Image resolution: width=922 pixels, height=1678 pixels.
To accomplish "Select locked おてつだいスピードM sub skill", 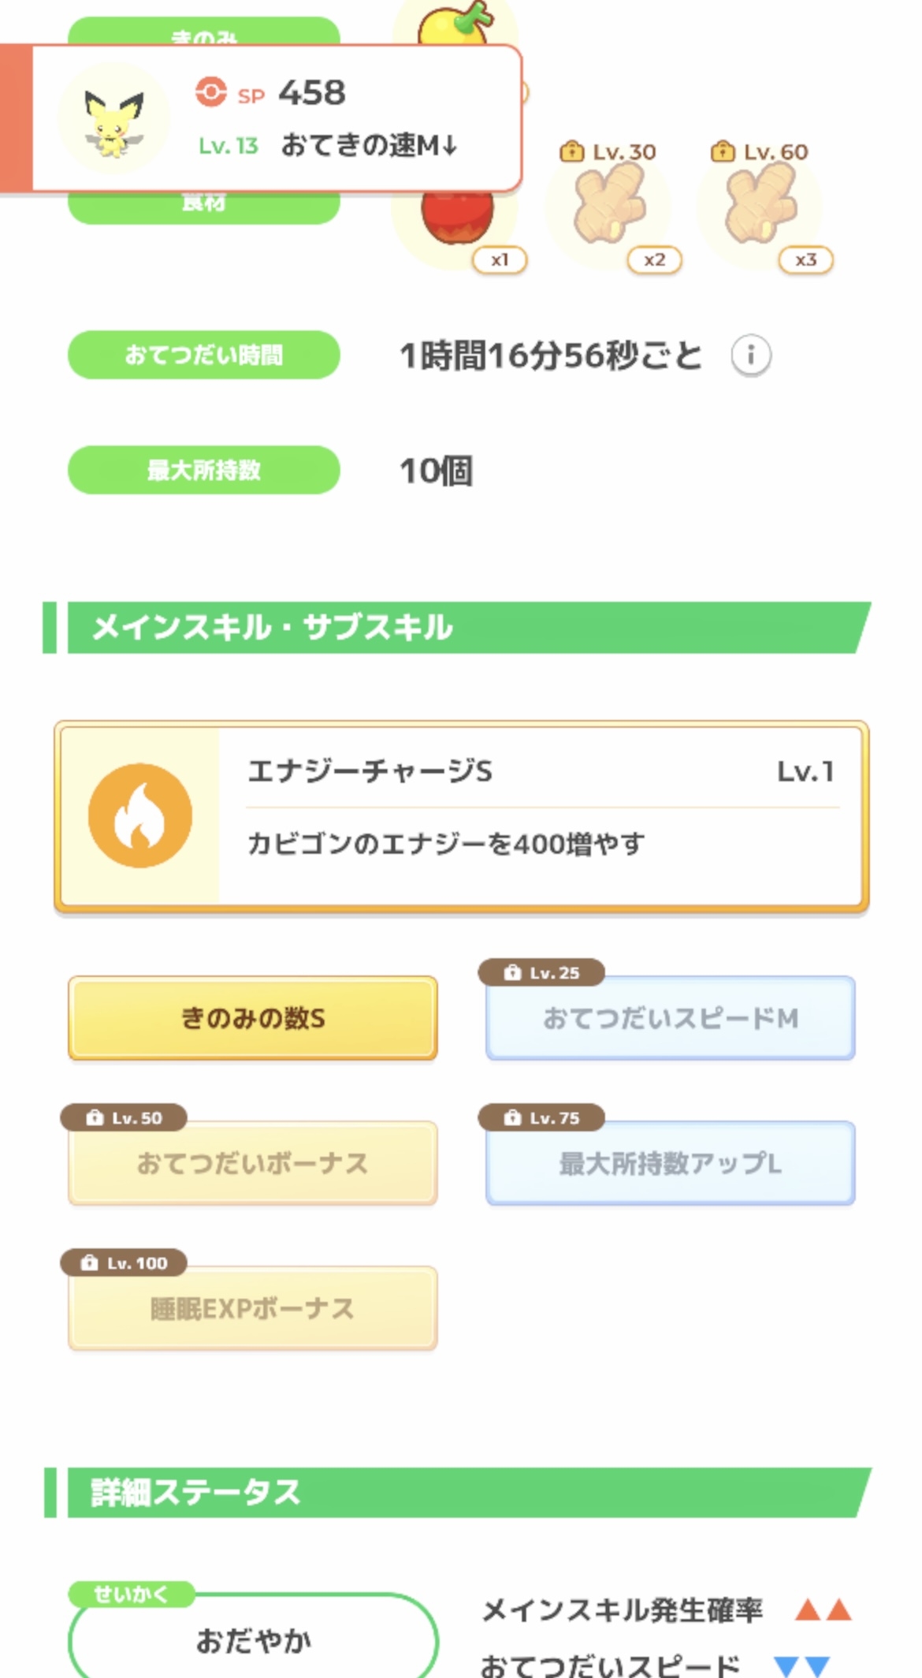I will [670, 1018].
